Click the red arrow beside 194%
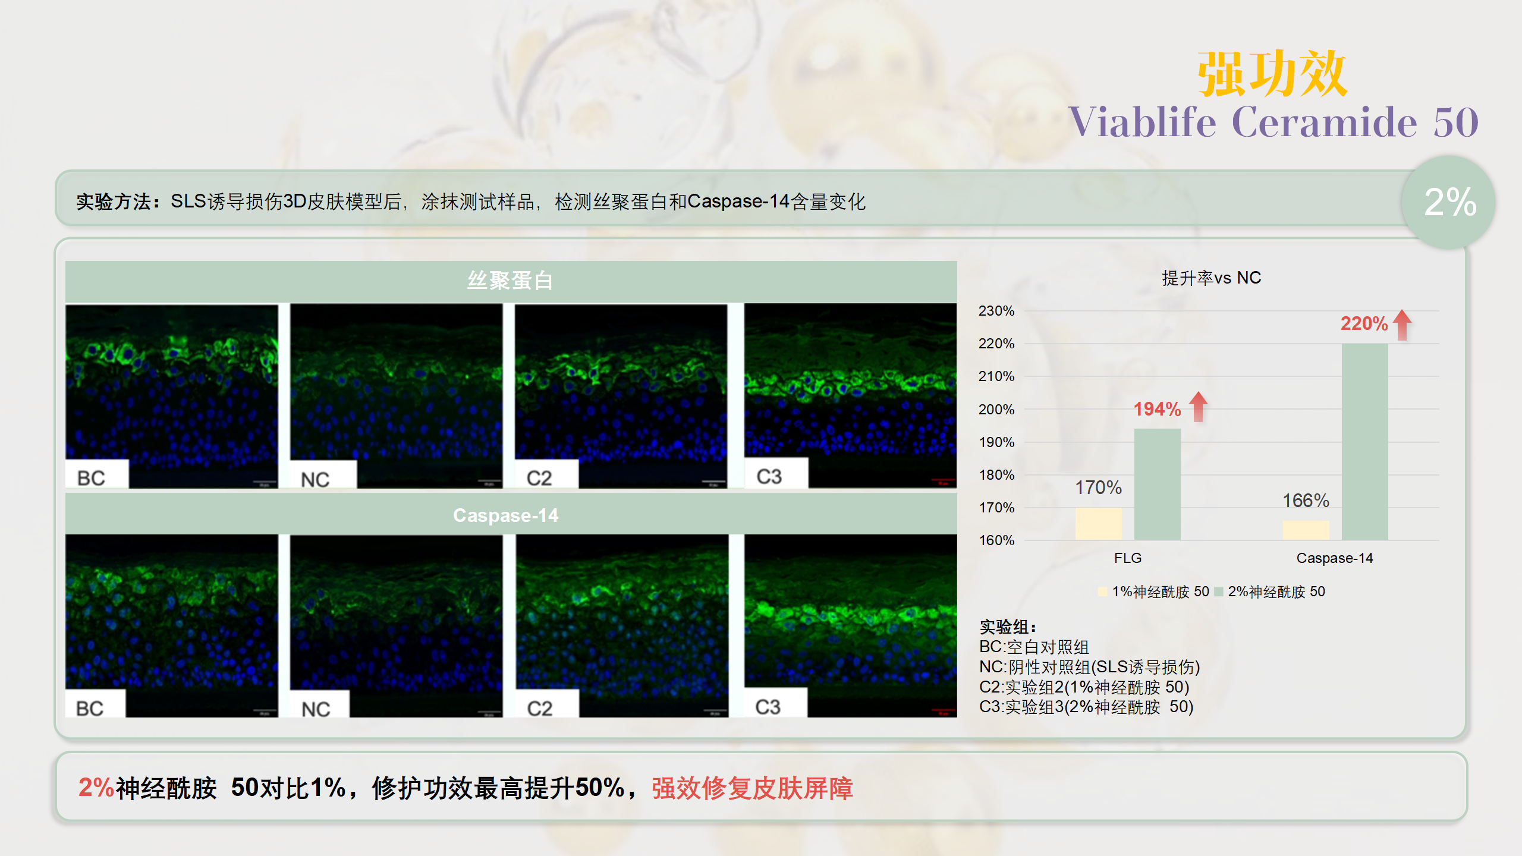This screenshot has height=856, width=1522. point(1198,407)
